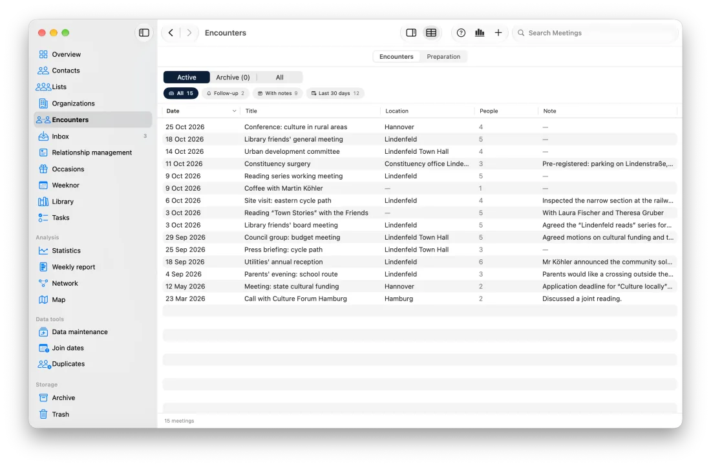Open Statistics under Analysis
The image size is (711, 466).
tap(93, 251)
